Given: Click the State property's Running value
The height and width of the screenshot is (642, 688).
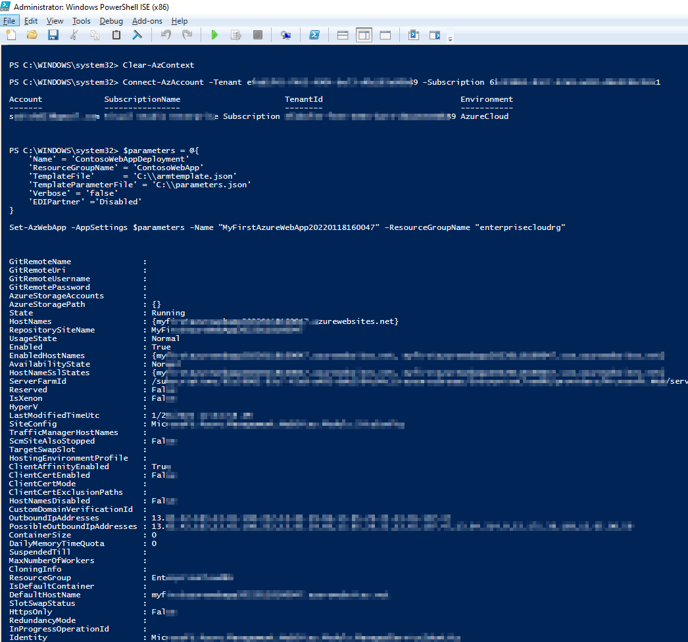Looking at the screenshot, I should 168,313.
